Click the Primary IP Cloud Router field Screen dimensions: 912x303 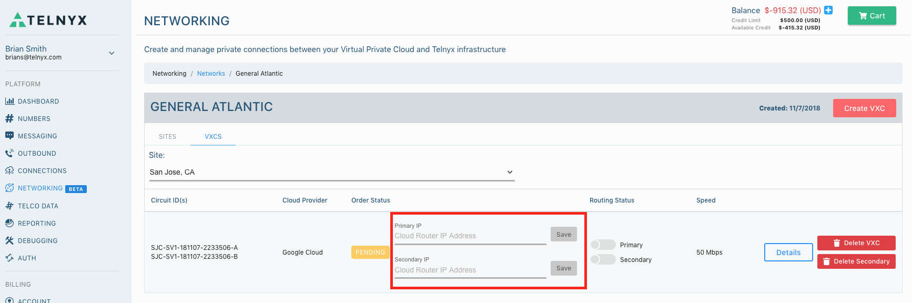(470, 236)
